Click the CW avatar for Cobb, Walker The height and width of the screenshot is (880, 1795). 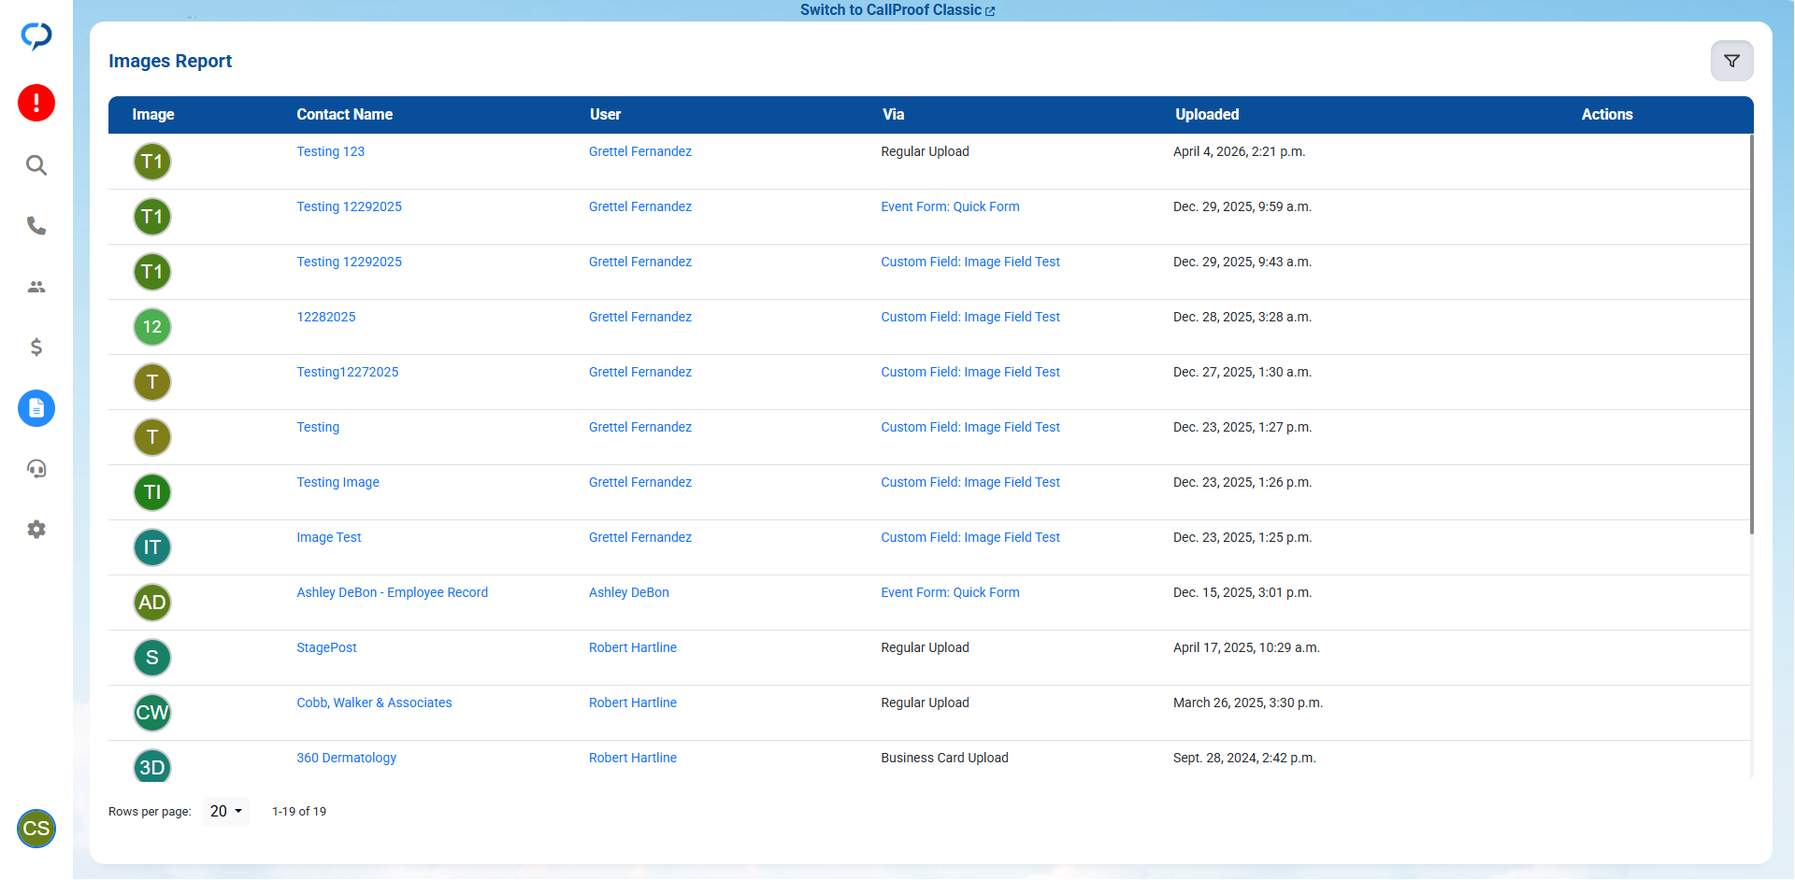(152, 713)
